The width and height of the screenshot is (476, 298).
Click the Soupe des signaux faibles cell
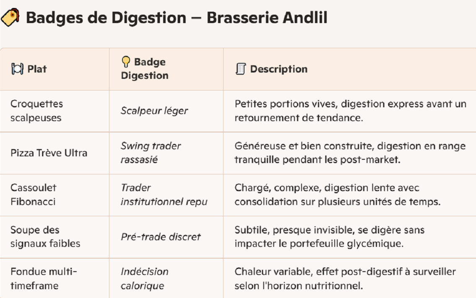pyautogui.click(x=45, y=236)
